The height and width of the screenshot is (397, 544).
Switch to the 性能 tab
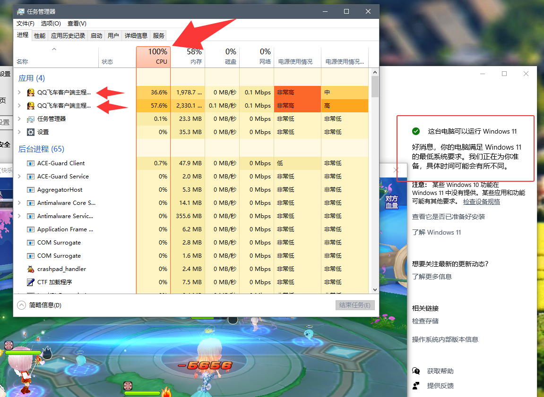pyautogui.click(x=40, y=36)
